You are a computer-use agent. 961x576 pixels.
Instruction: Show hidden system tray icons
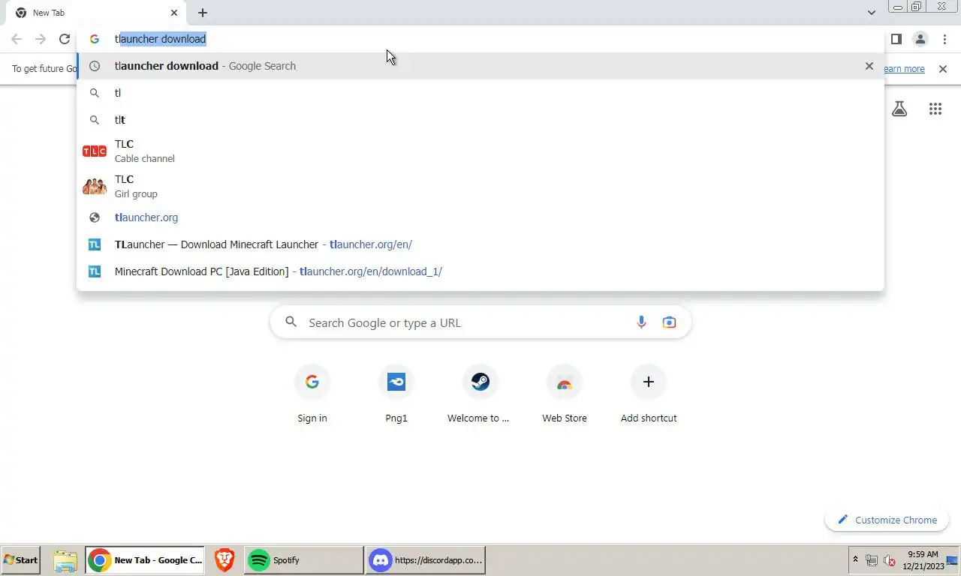point(854,560)
